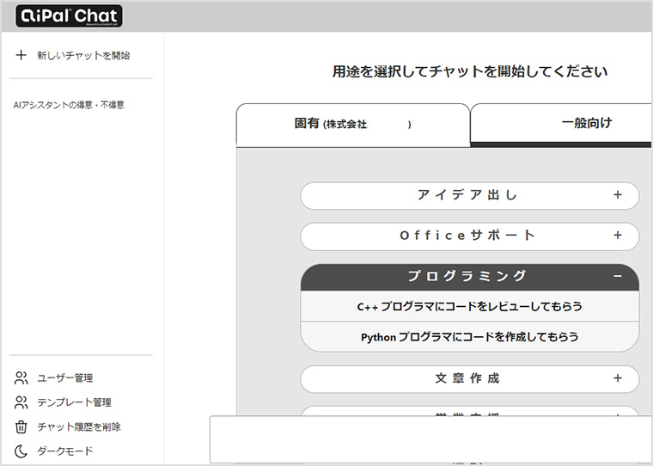Viewport: 653px width, 466px height.
Task: Open AIアシスタントの得意・不得意 chat history entry
Action: coord(69,105)
